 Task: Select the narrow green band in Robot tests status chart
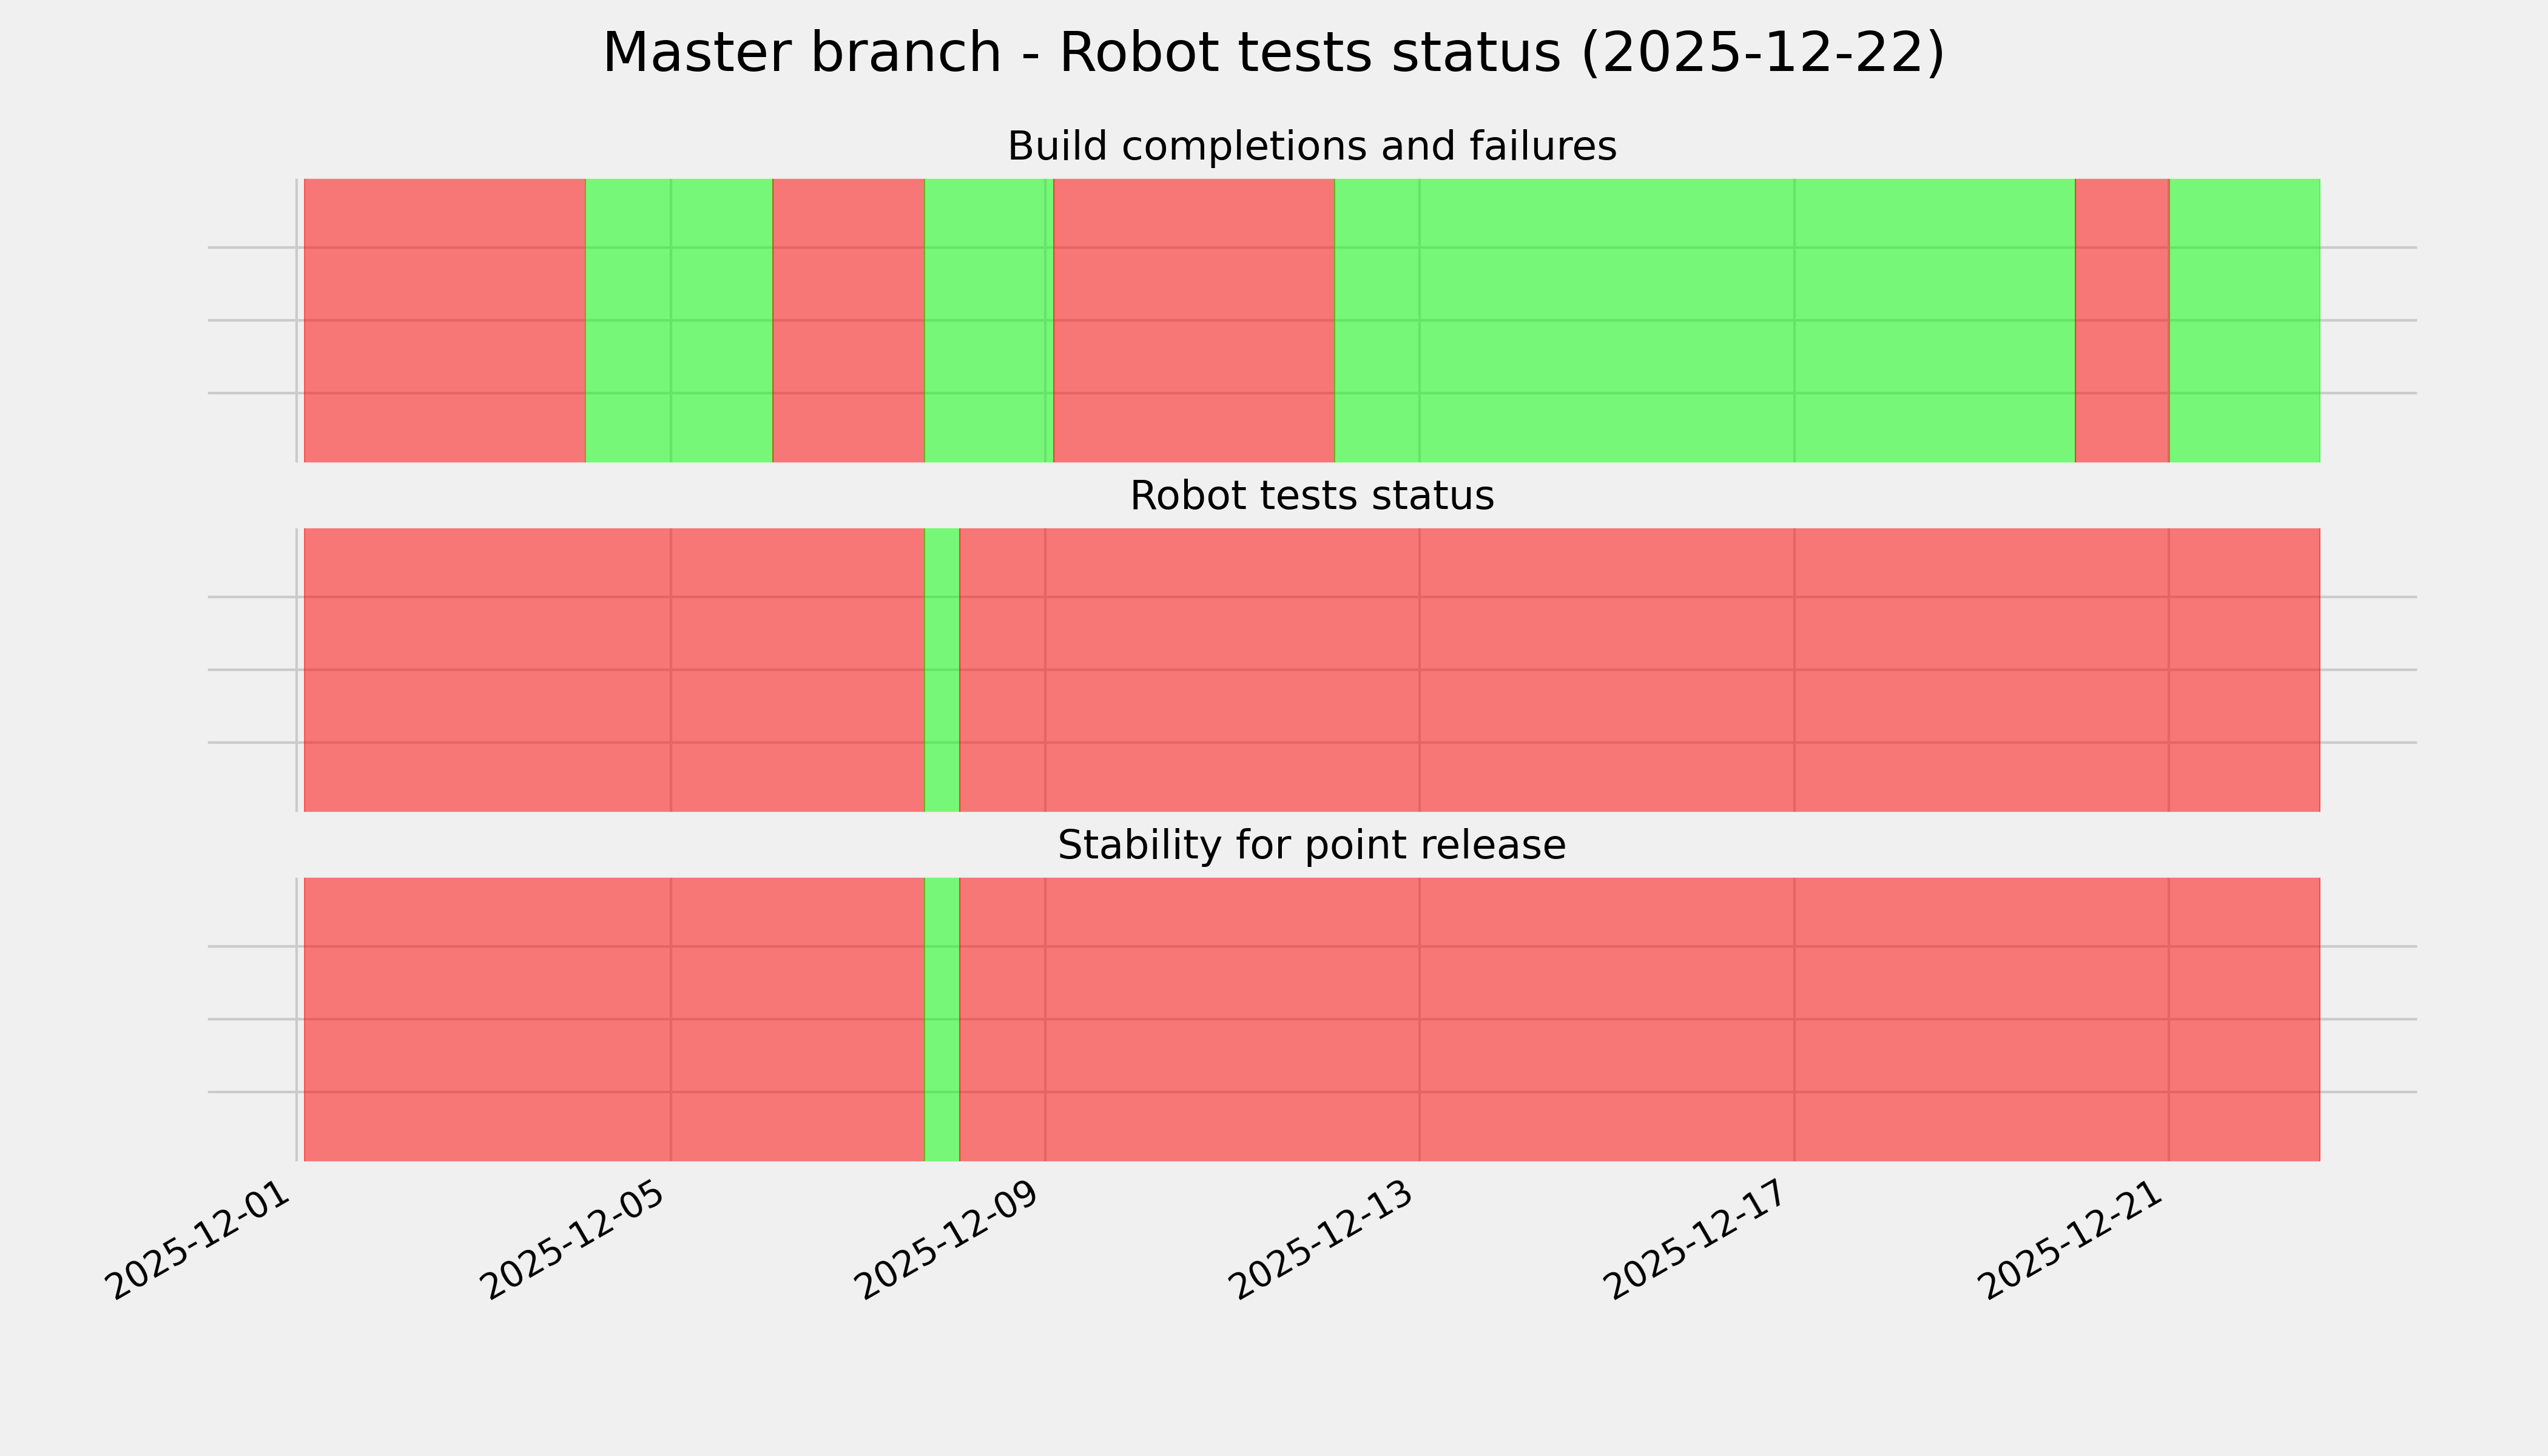[941, 670]
